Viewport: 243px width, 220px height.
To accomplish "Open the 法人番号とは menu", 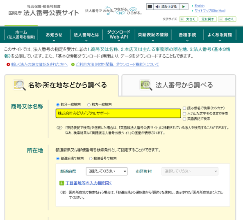I will tap(86, 35).
